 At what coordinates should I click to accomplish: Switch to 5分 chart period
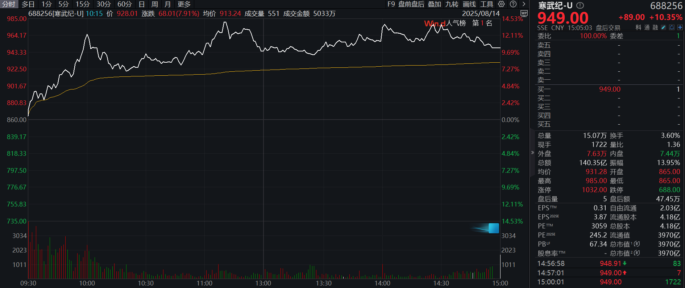(63, 4)
